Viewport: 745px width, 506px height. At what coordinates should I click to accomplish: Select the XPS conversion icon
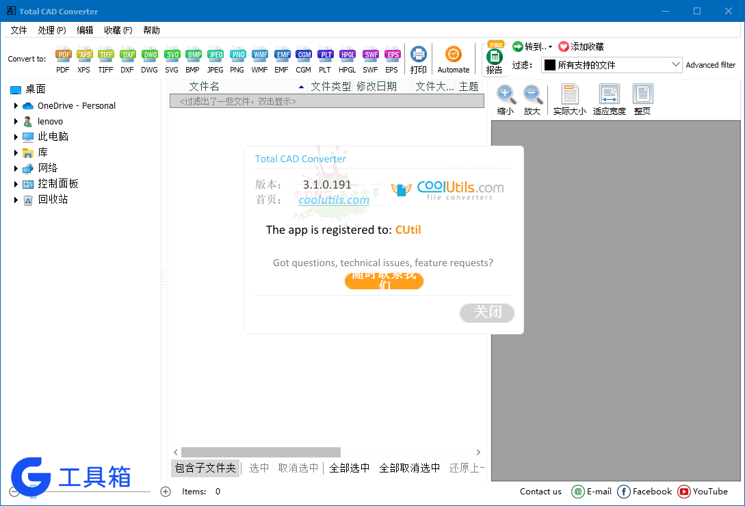84,60
